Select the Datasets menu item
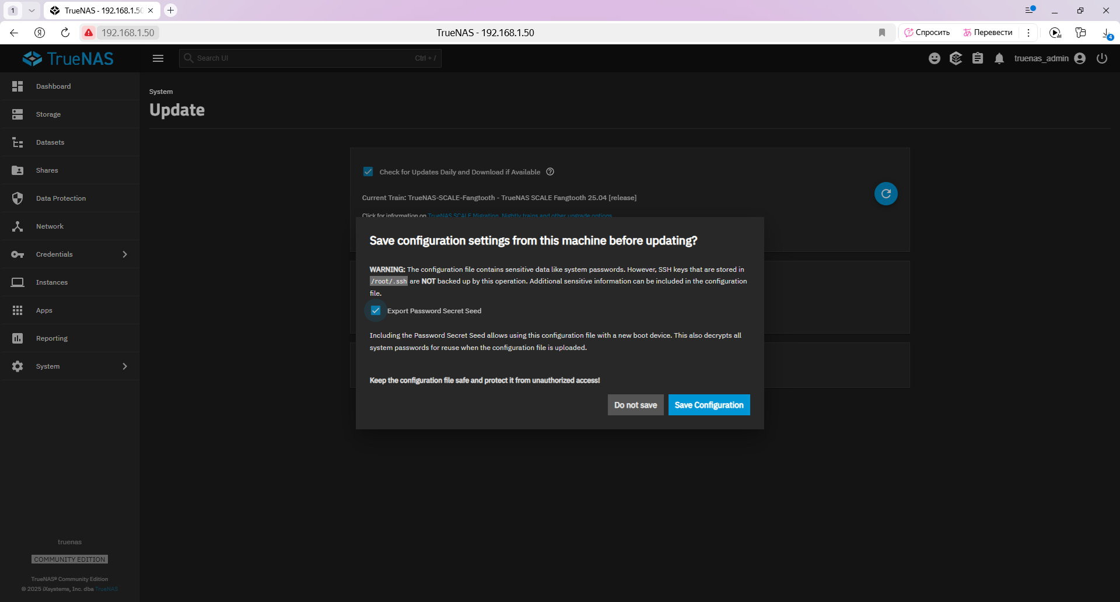 [70, 142]
